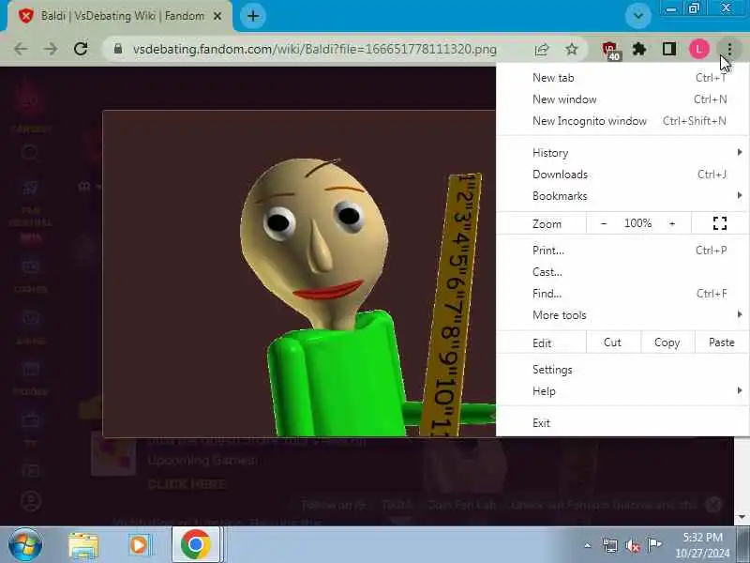Click the share page icon in address bar
The height and width of the screenshot is (563, 750).
pos(542,49)
